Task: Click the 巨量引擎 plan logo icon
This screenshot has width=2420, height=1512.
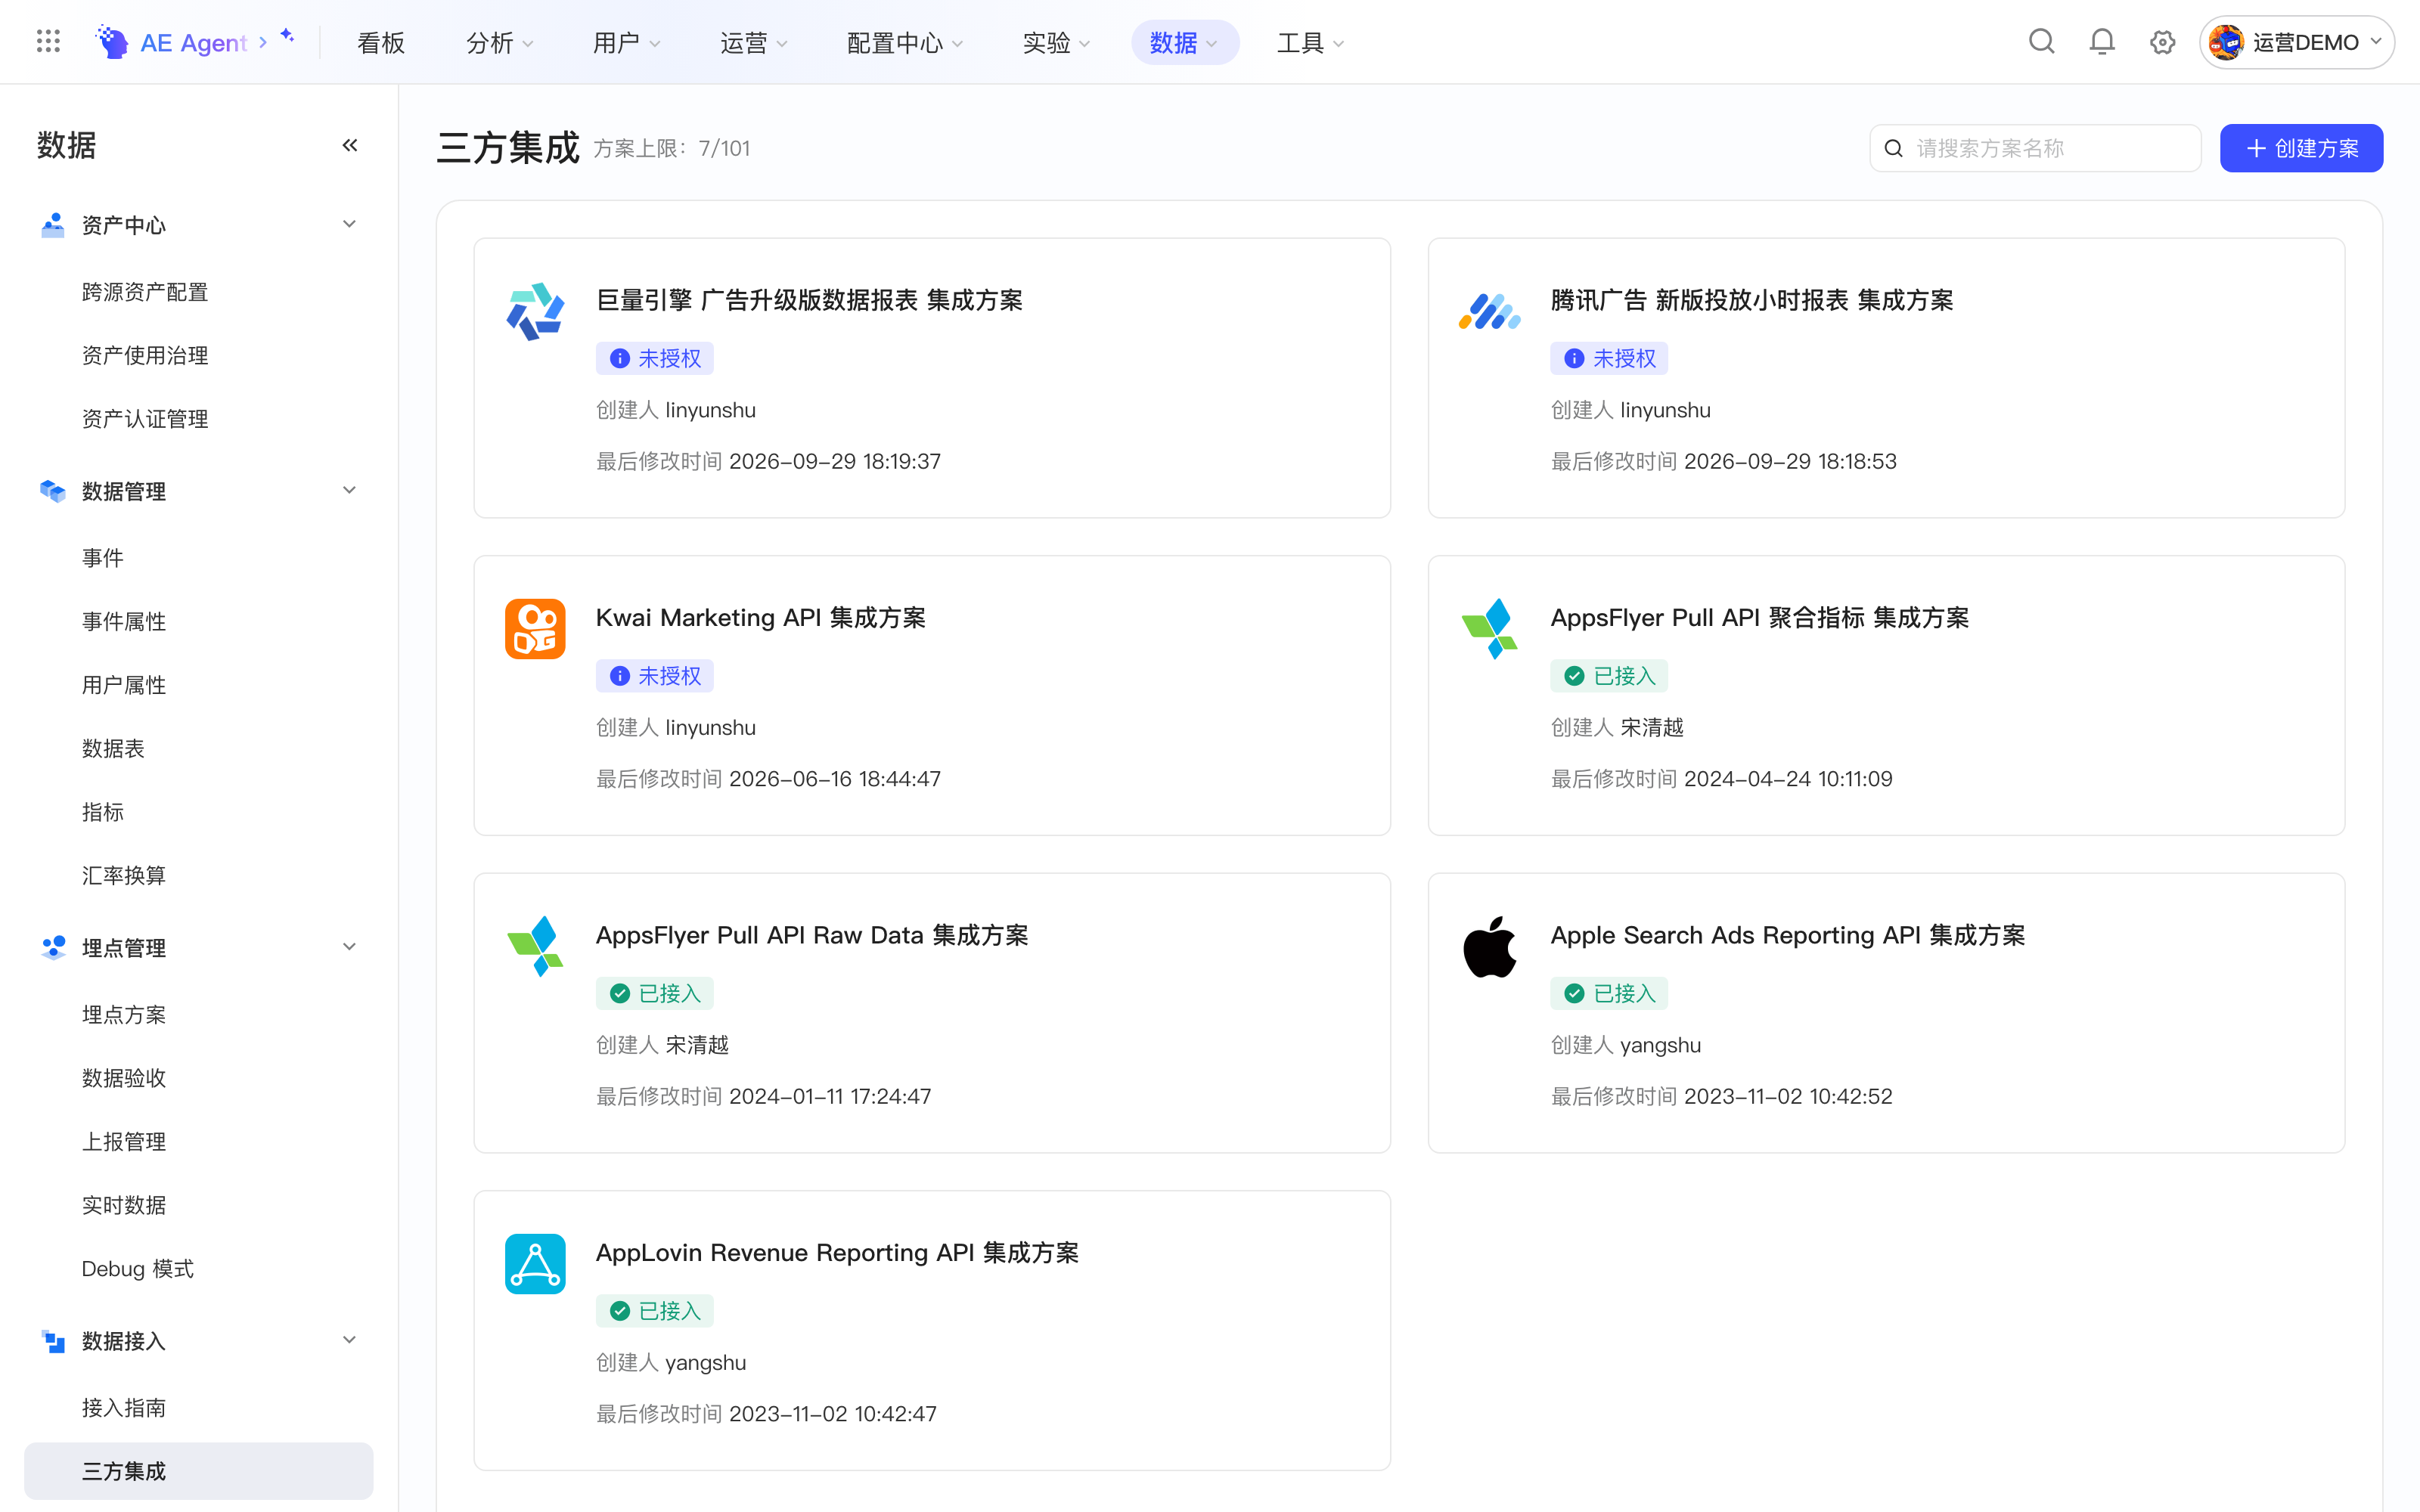Action: click(535, 311)
